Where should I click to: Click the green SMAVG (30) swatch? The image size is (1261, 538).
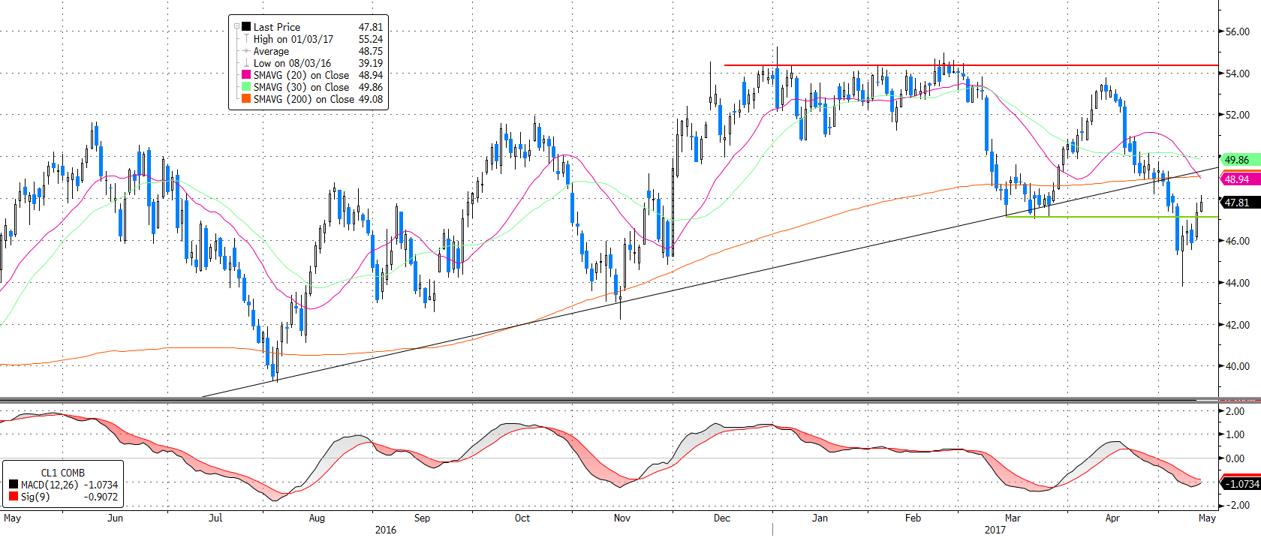(x=246, y=87)
